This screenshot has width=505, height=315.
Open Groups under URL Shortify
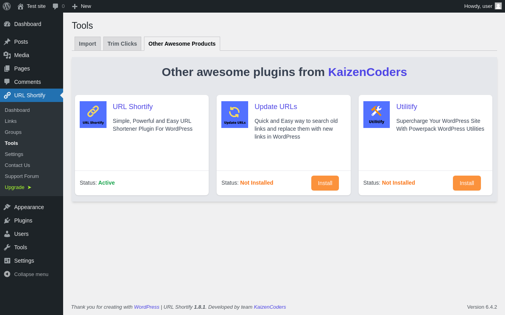point(13,132)
